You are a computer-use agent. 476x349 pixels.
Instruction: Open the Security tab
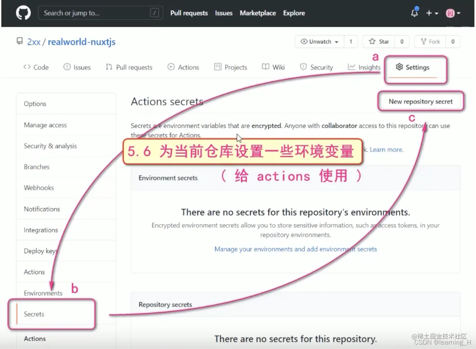316,67
